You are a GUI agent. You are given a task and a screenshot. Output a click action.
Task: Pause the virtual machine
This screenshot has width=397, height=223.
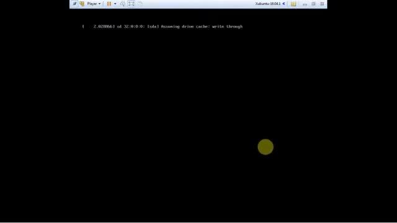coord(109,4)
